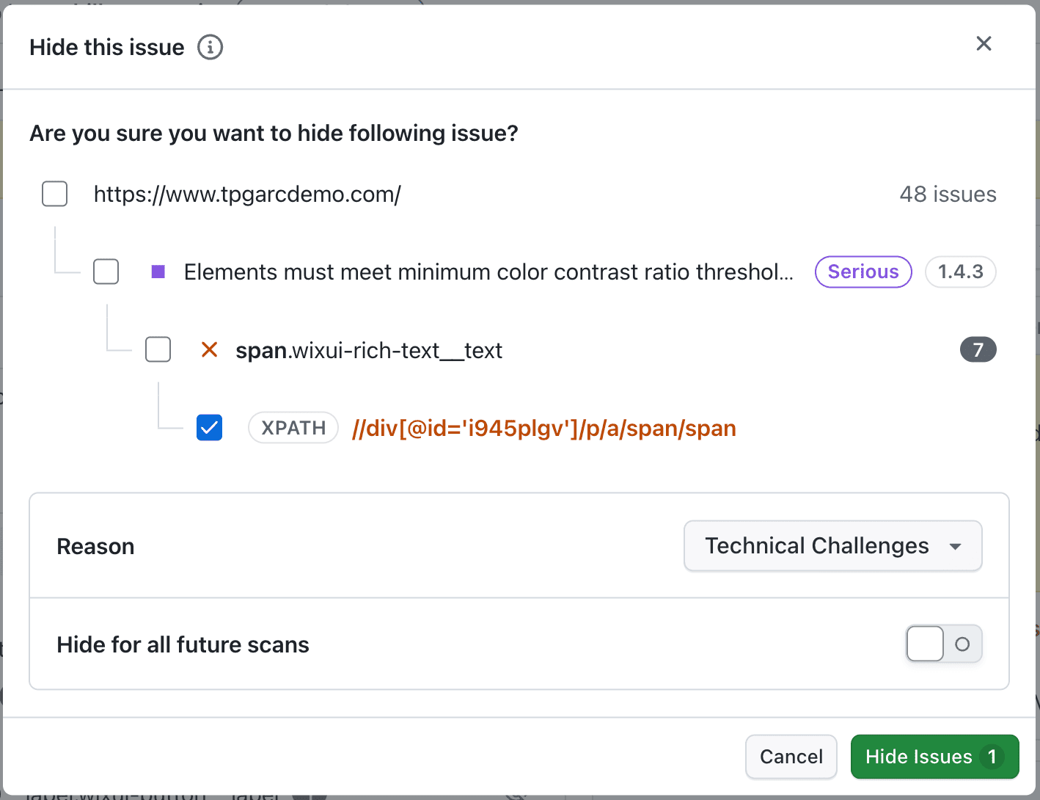Enable Hide for all future scans

[943, 644]
